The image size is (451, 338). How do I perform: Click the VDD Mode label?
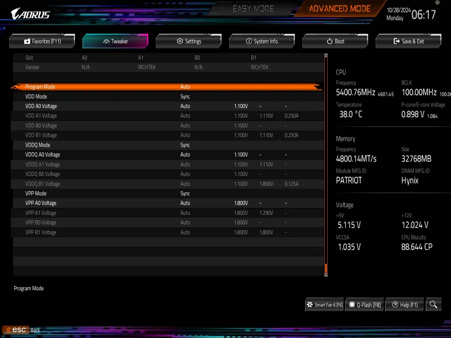(x=36, y=97)
